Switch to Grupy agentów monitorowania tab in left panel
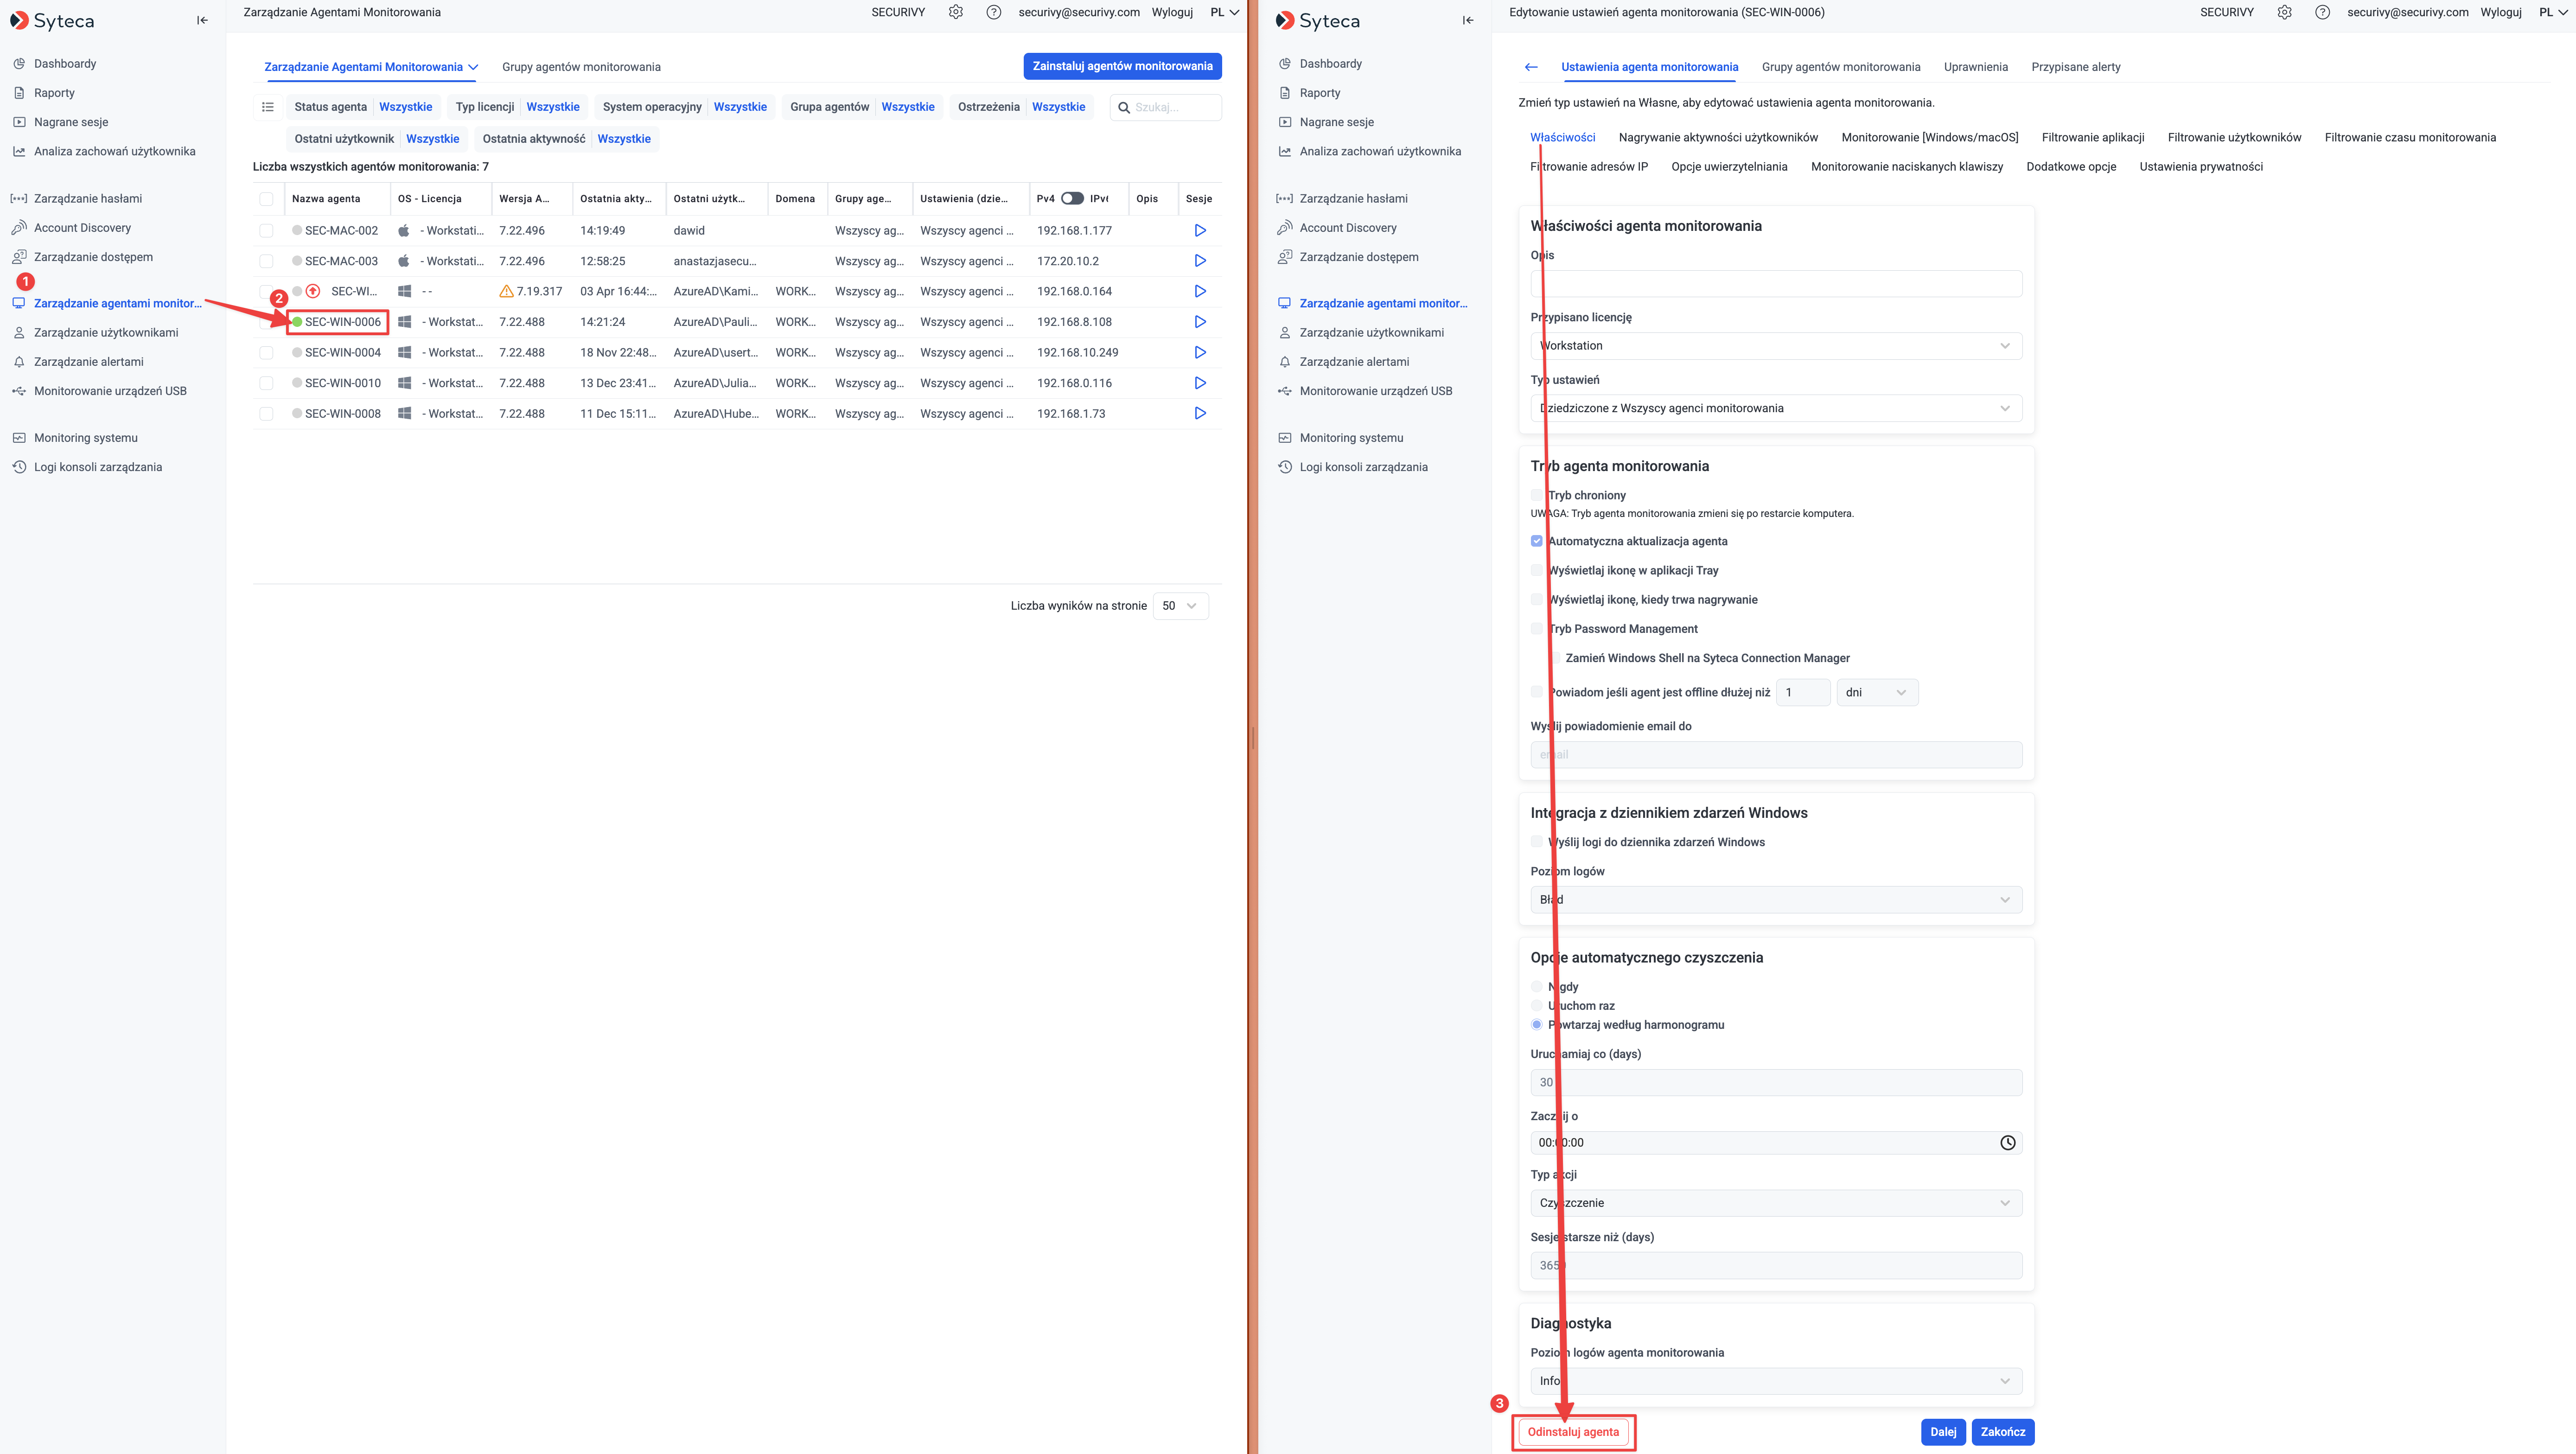 click(x=581, y=67)
